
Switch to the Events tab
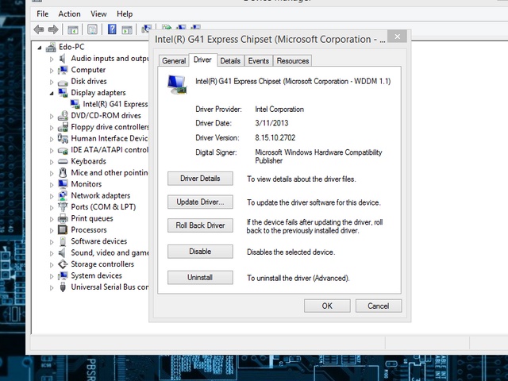click(x=259, y=61)
